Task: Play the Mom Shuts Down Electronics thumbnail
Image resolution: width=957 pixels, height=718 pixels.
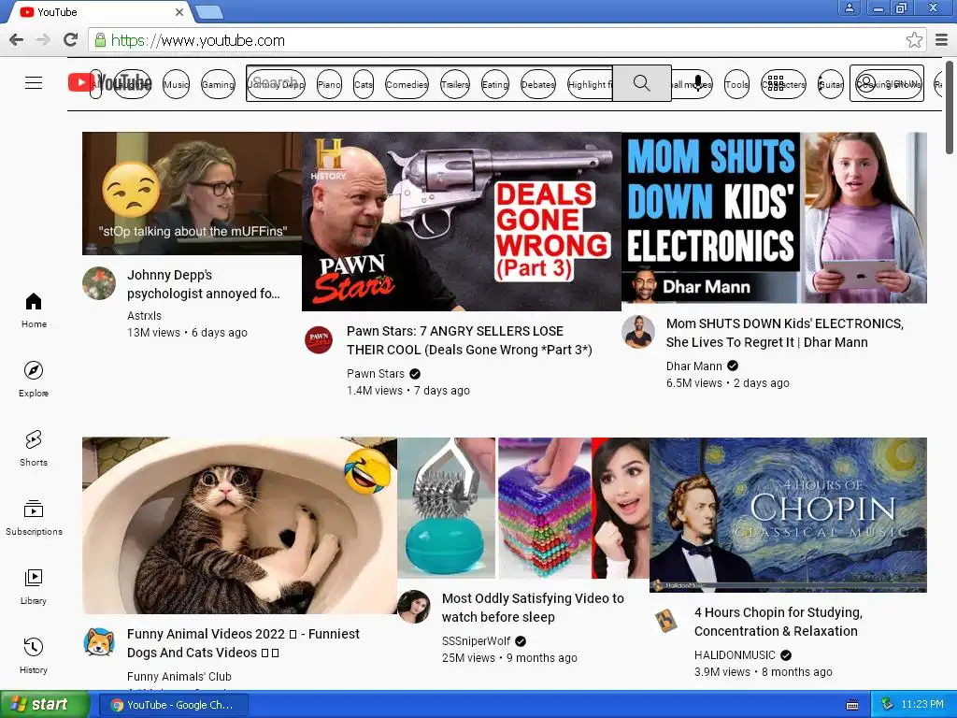Action: pos(774,218)
